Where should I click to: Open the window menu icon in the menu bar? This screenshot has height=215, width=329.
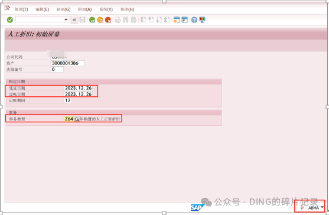click(7, 8)
